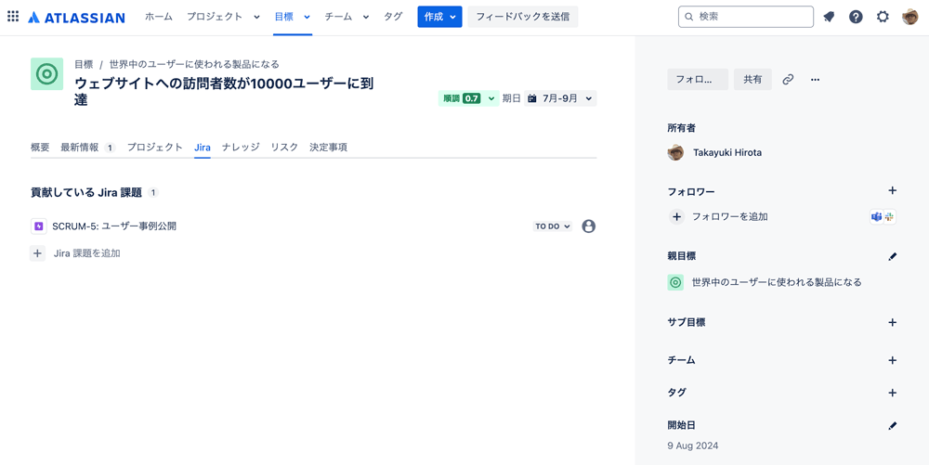Click the Slack integration icon
The image size is (929, 465).
click(889, 217)
